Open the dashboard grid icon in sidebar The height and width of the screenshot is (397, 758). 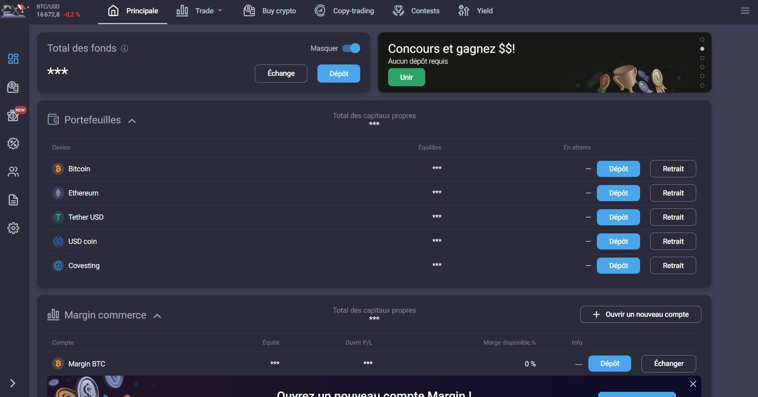click(x=13, y=59)
